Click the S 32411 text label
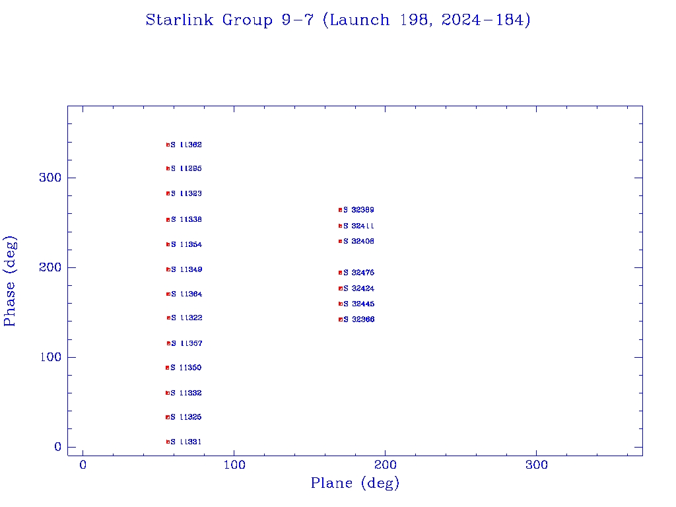Screen dimensions: 676x507 (x=358, y=226)
